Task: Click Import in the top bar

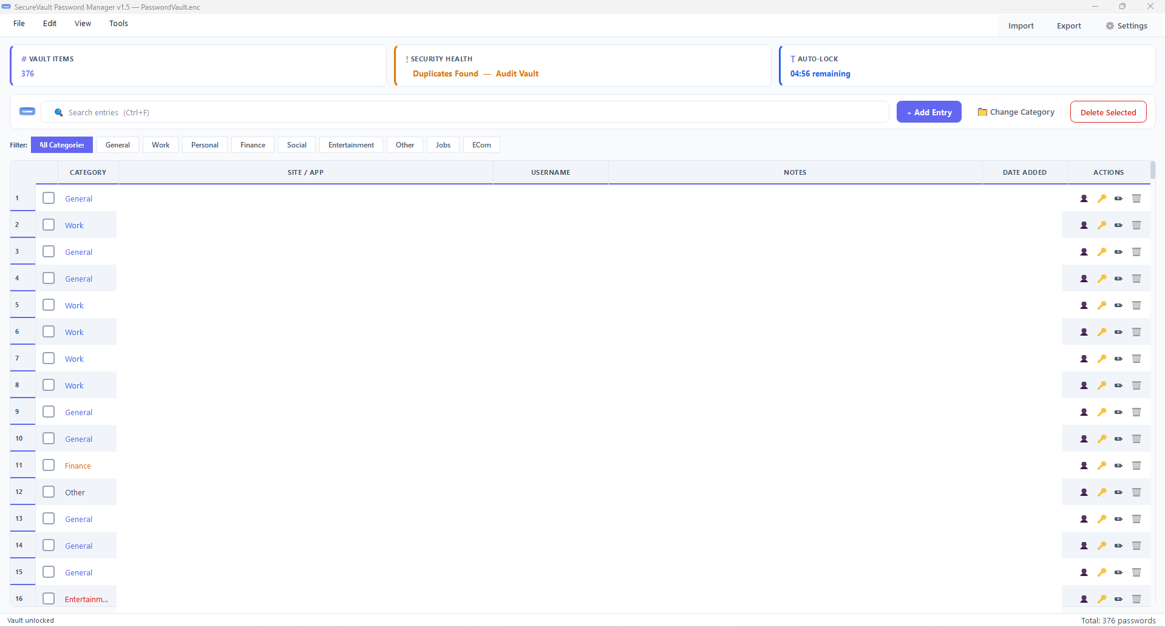Action: [1021, 25]
